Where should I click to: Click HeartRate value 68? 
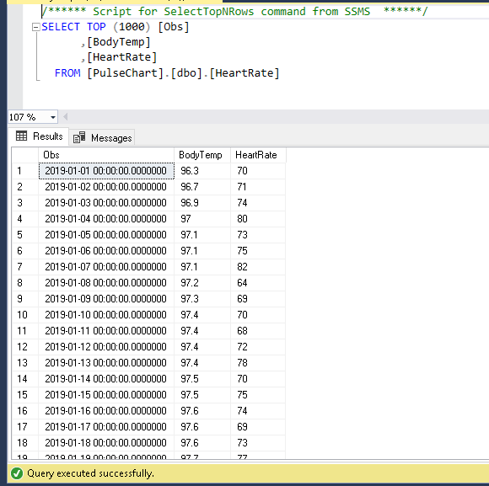(x=258, y=330)
